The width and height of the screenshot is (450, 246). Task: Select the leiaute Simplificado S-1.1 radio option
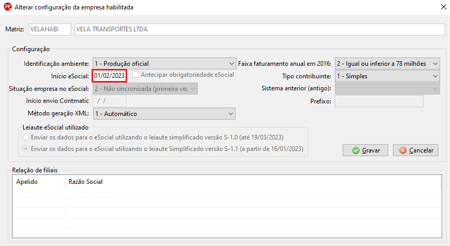[26, 149]
